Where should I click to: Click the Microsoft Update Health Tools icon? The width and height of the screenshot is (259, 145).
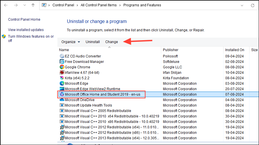(62, 105)
